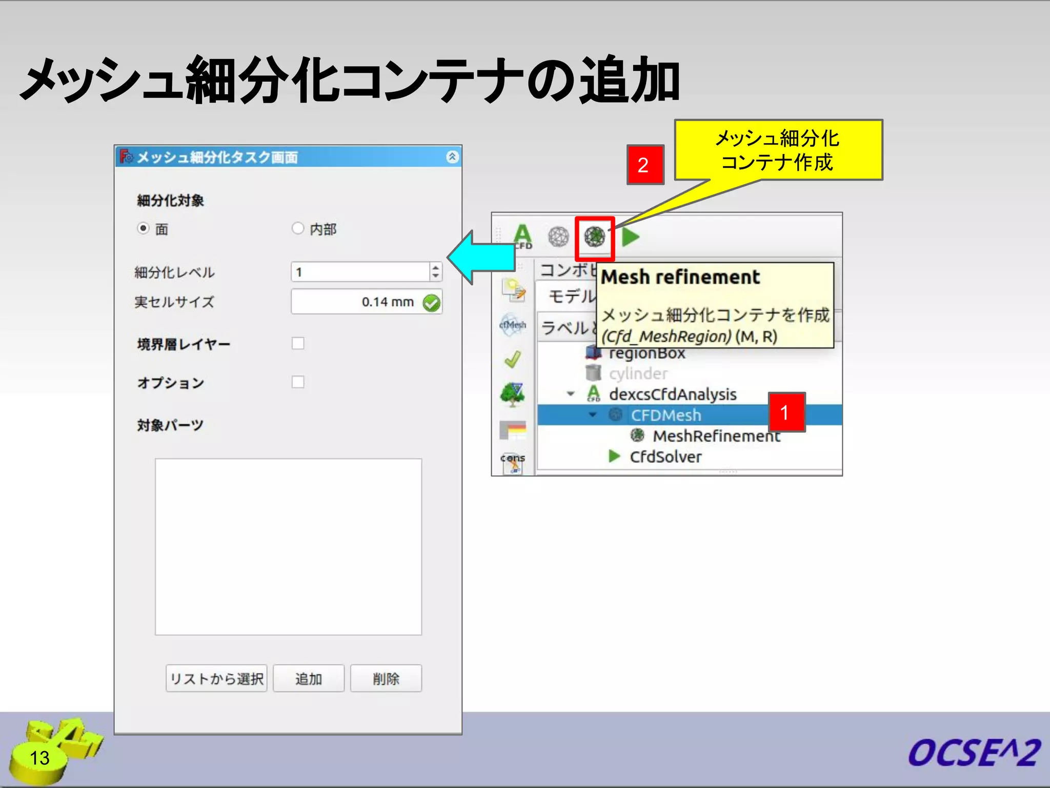
Task: Collapse the CFDMesh tree node
Action: pyautogui.click(x=593, y=415)
